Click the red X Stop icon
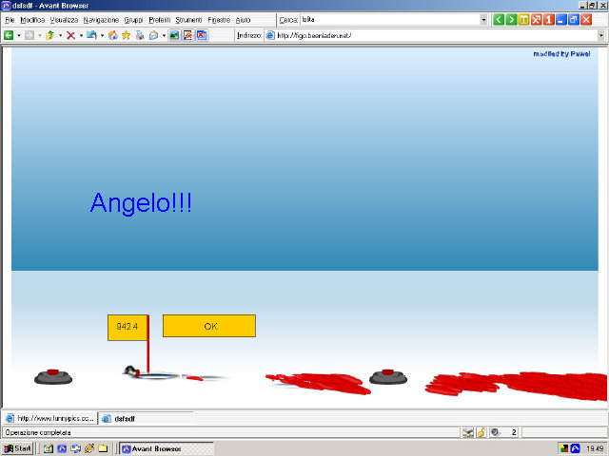609x456 pixels. [x=70, y=35]
